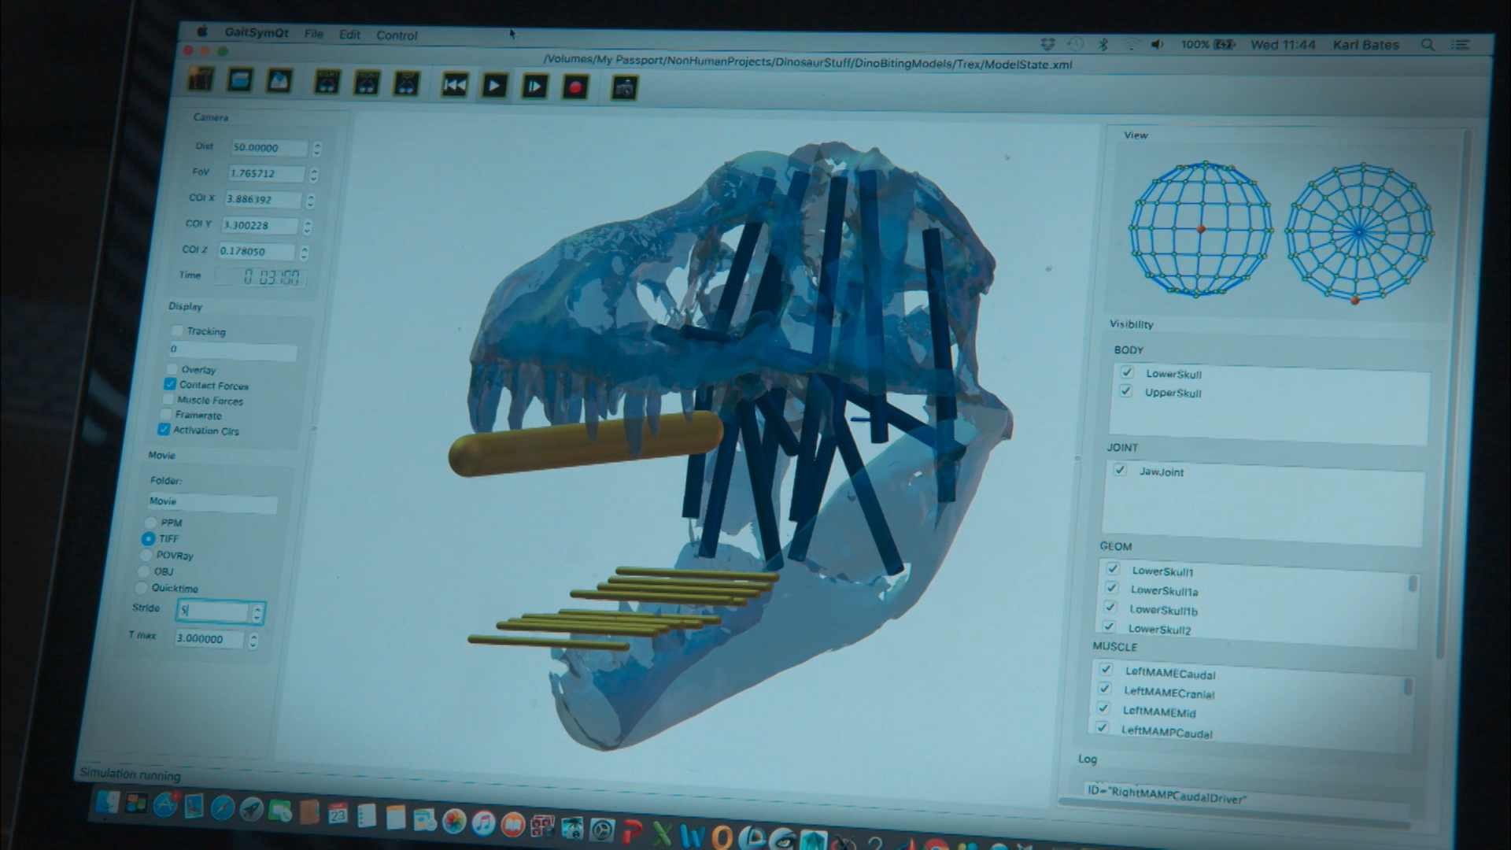Adjust the COI Z stepper
The width and height of the screenshot is (1511, 850).
coord(304,253)
